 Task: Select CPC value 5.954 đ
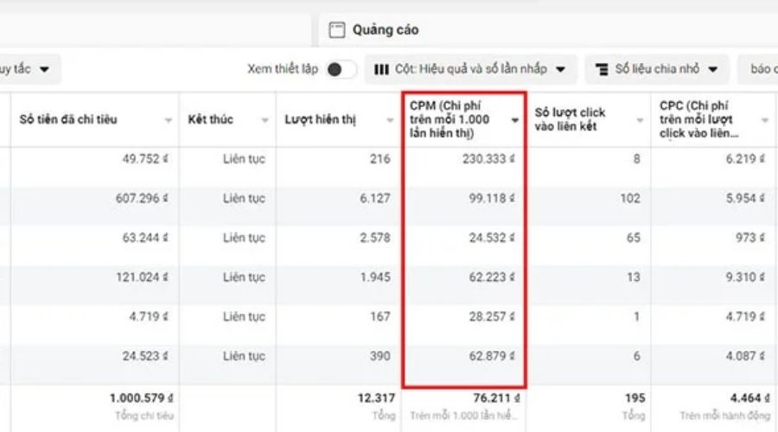pos(745,199)
